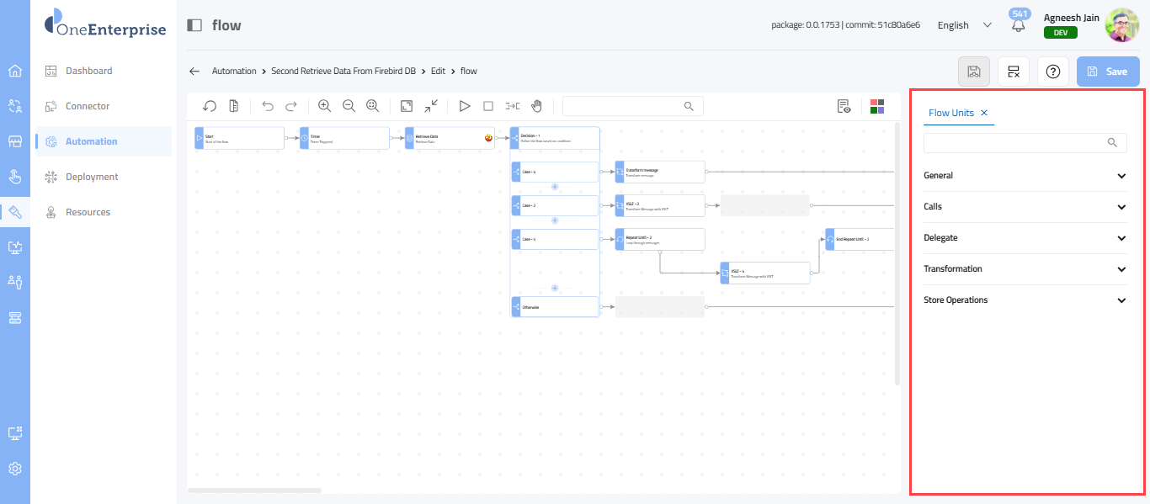Click the undo arrow in canvas toolbar
1150x504 pixels.
coord(268,106)
